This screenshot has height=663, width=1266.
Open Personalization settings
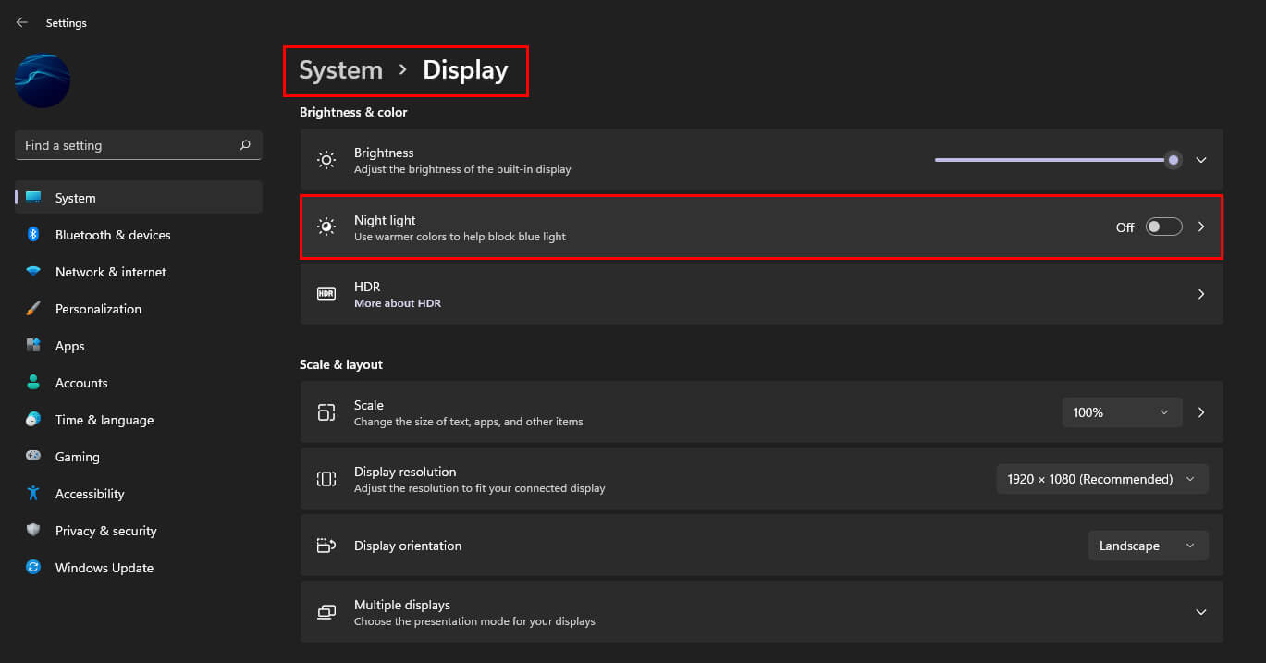tap(139, 309)
